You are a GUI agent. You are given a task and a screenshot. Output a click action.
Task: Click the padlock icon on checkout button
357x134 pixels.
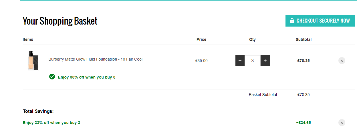[x=292, y=21]
